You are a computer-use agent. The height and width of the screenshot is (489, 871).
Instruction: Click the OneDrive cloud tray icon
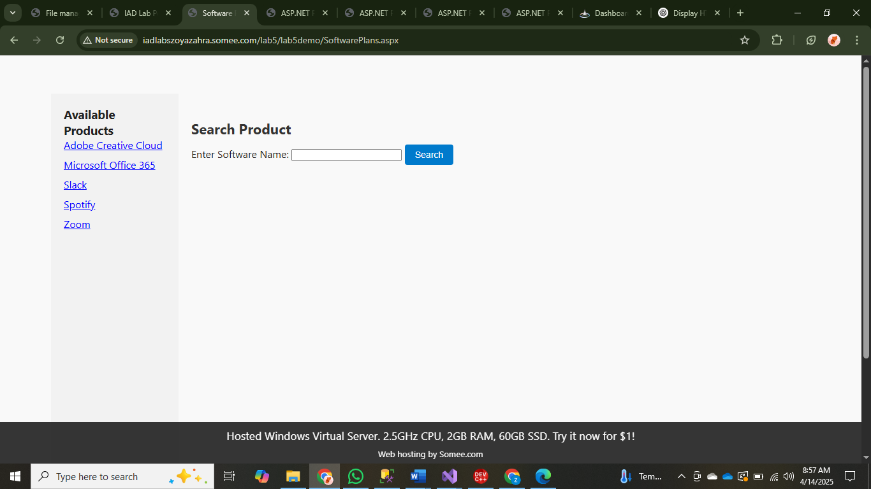728,476
